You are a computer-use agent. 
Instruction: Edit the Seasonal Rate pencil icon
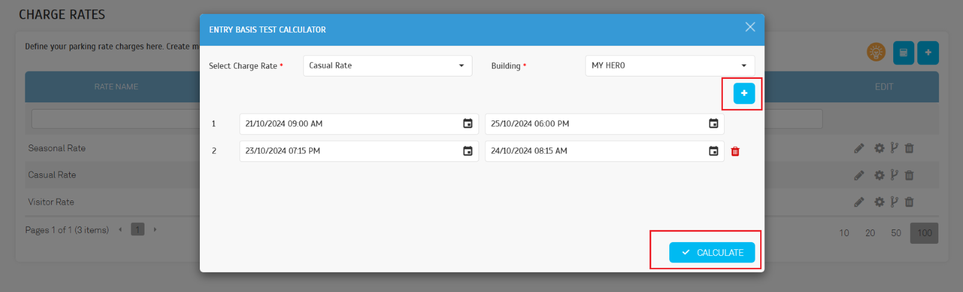pos(859,148)
